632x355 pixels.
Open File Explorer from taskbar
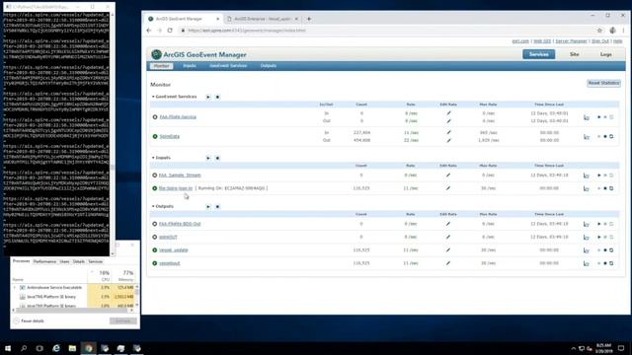[x=72, y=348]
